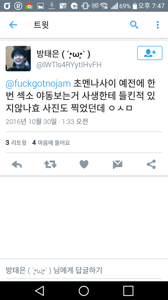This screenshot has height=300, width=168.
Task: Retweet using the retweet arrows icon
Action: tap(50, 164)
